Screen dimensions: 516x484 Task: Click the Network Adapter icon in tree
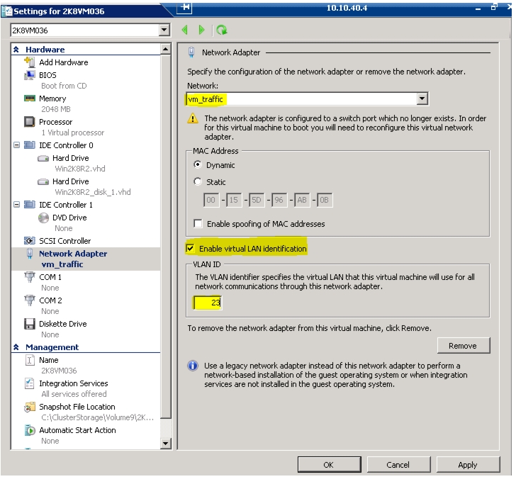pos(30,254)
